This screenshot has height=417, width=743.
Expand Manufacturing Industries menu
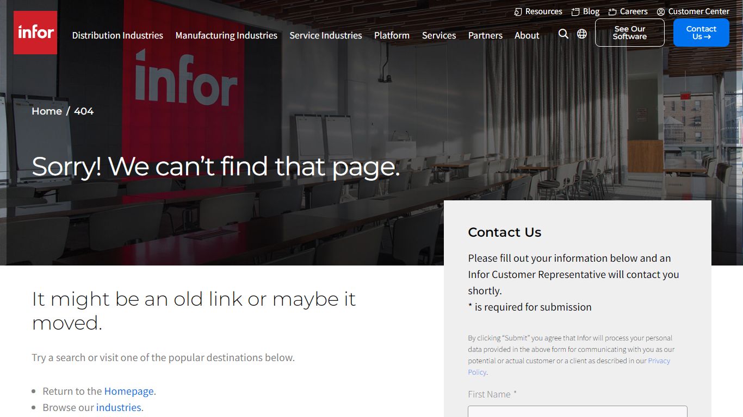tap(226, 35)
